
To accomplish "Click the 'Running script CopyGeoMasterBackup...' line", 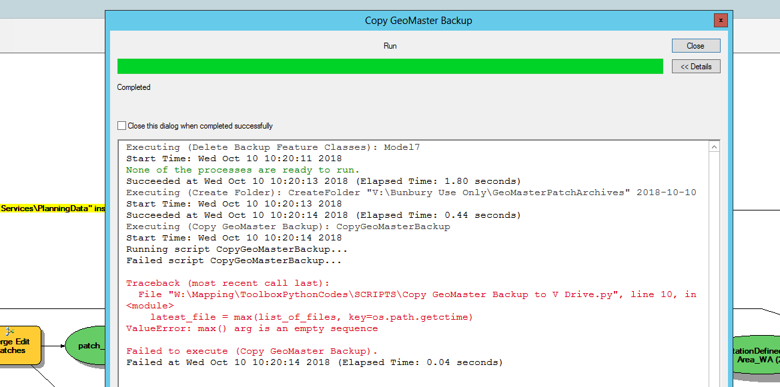I will click(x=237, y=249).
